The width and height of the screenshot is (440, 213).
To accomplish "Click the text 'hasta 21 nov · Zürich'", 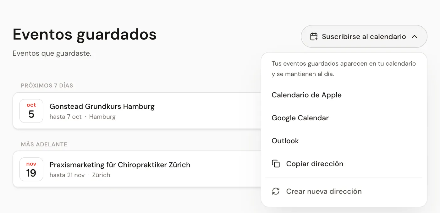I will (x=80, y=175).
